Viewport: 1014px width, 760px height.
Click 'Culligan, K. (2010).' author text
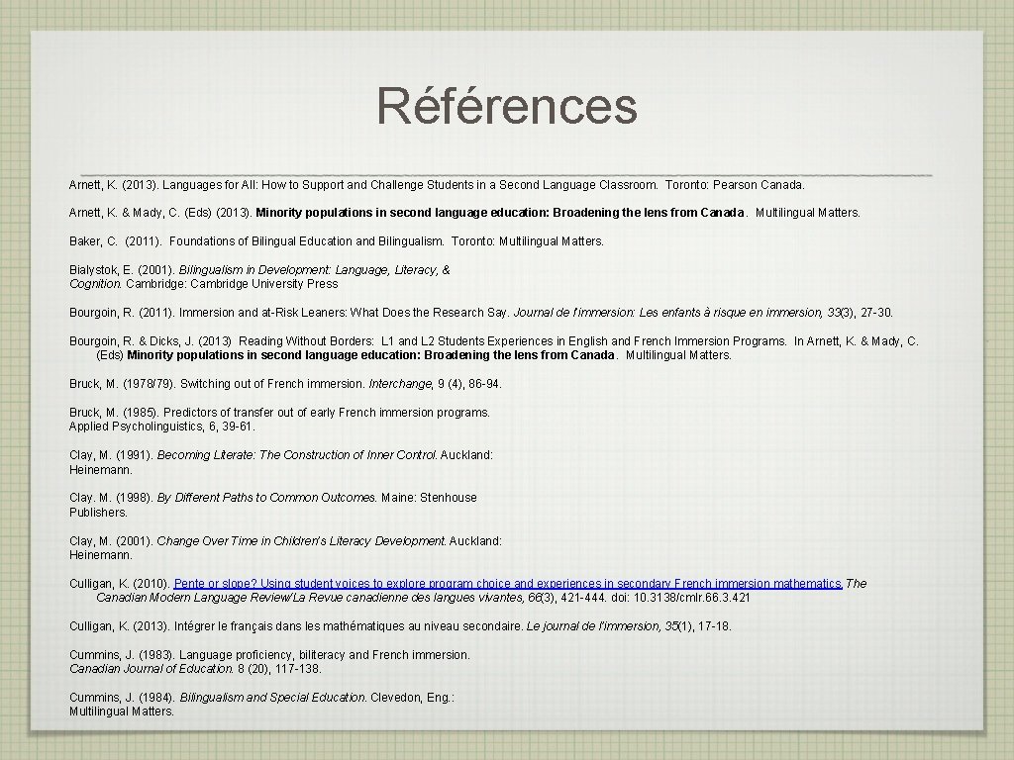120,584
